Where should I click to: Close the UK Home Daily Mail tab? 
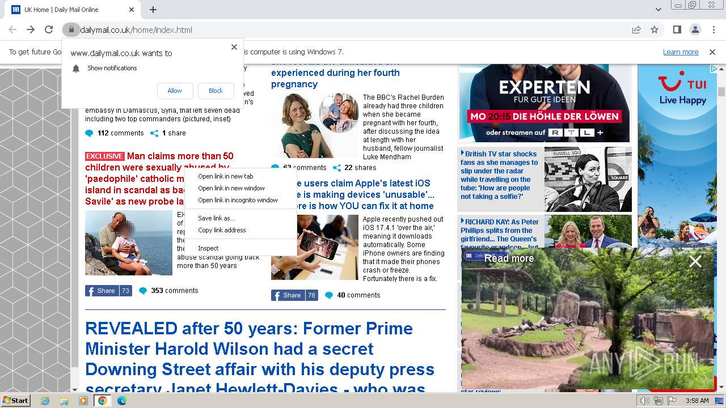tap(132, 10)
